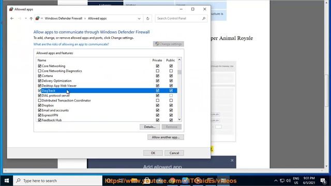
Task: Open the Windows Start menu
Action: [7, 181]
